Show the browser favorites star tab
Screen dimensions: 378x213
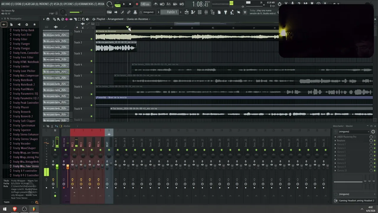point(34,24)
